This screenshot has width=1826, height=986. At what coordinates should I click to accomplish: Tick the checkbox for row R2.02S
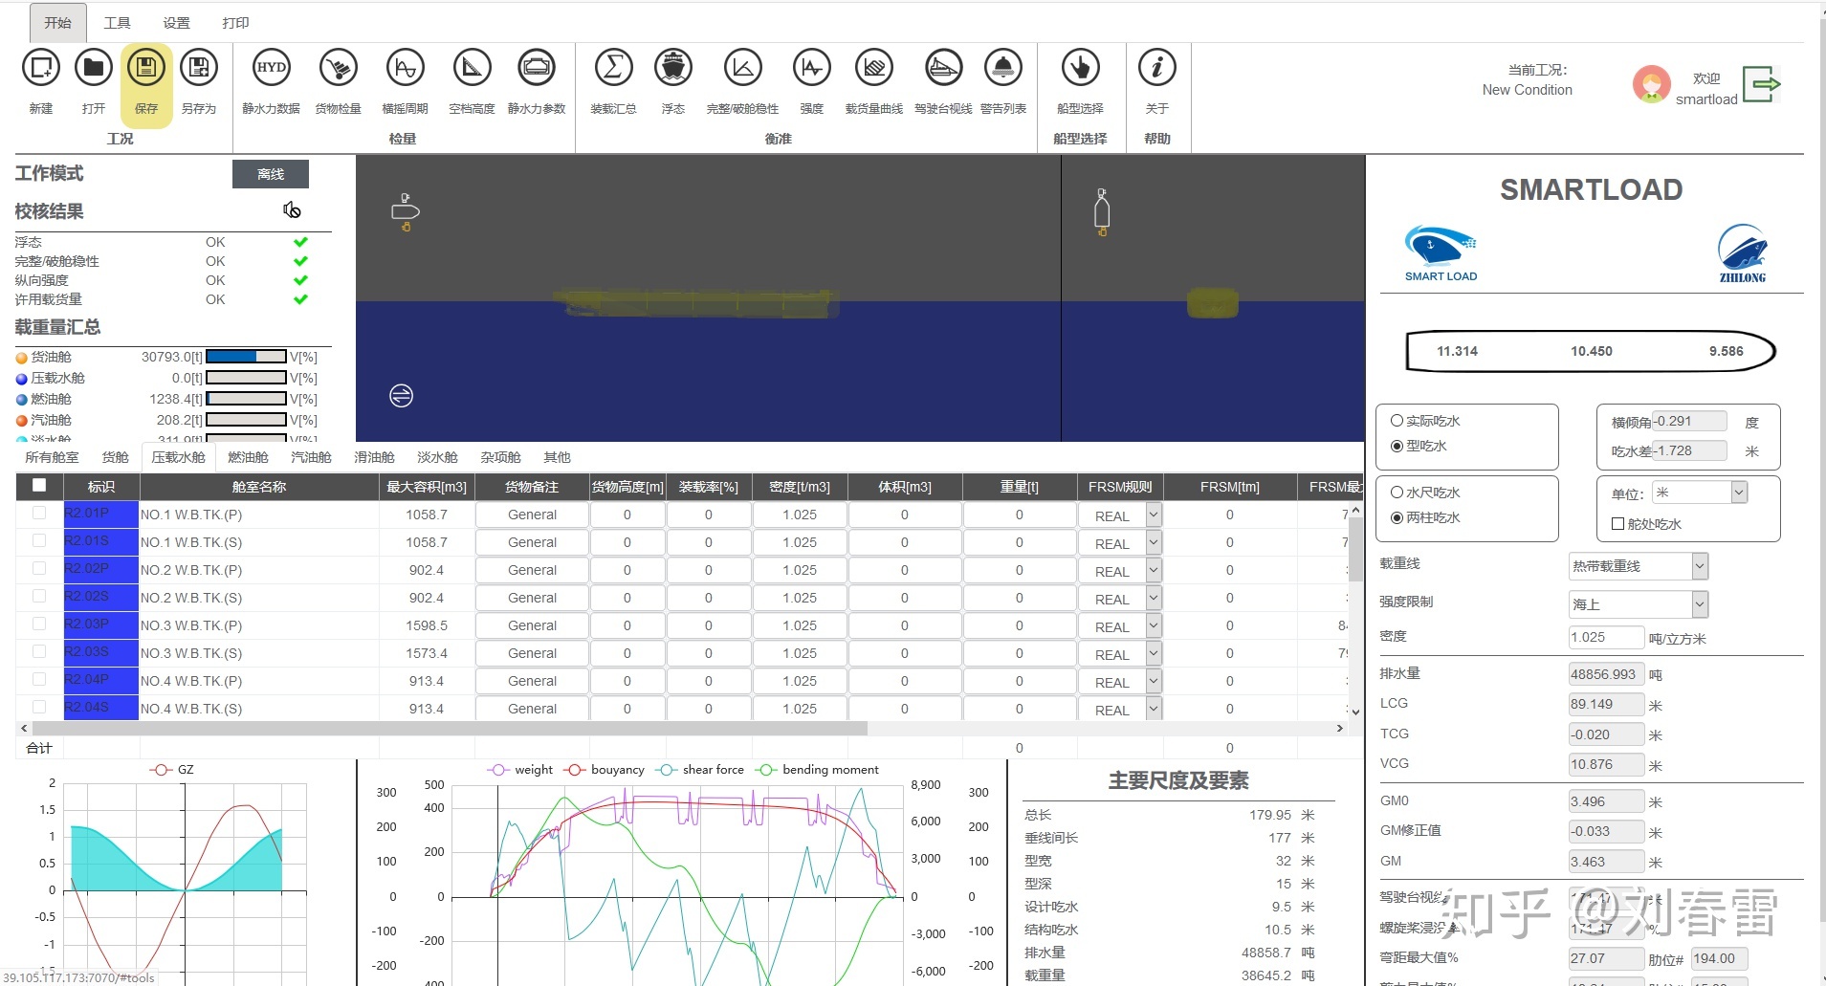[39, 596]
